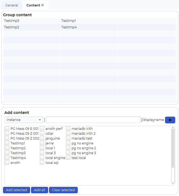The image size is (179, 196).
Task: Focus the displayname filter text field
Action: [93, 120]
